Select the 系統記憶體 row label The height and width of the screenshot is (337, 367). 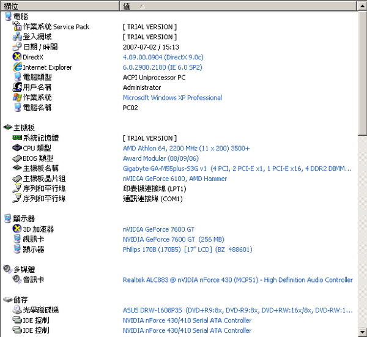point(41,138)
